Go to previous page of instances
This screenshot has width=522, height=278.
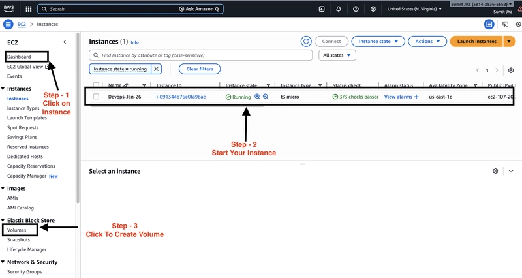click(478, 70)
